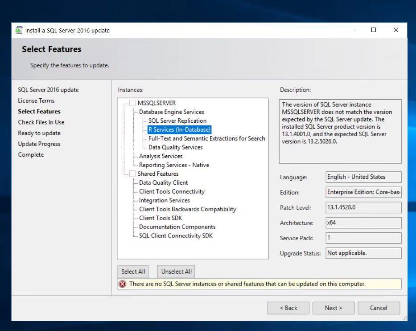Click the Architecture field x64
This screenshot has height=331, width=416.
coord(363,223)
